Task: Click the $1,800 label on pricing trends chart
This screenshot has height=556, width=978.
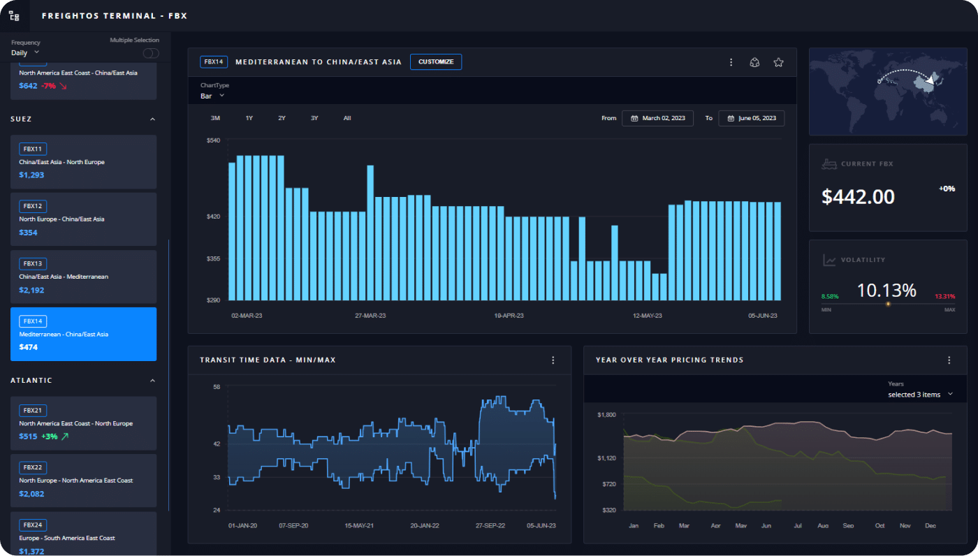Action: 606,414
